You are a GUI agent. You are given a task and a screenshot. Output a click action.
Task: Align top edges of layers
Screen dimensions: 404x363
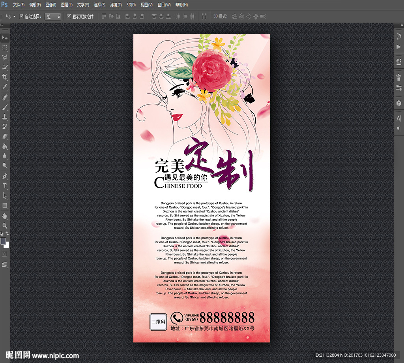click(x=104, y=17)
